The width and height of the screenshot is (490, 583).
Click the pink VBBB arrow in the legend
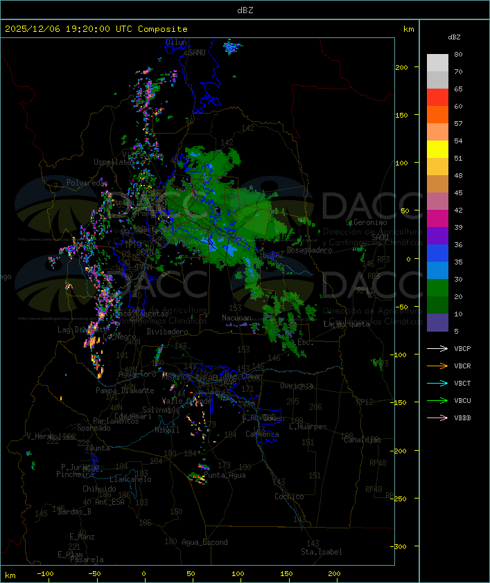(x=437, y=418)
